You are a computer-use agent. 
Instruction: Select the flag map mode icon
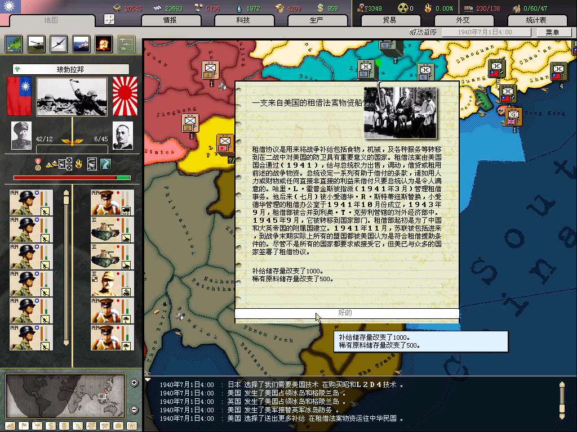(x=24, y=426)
